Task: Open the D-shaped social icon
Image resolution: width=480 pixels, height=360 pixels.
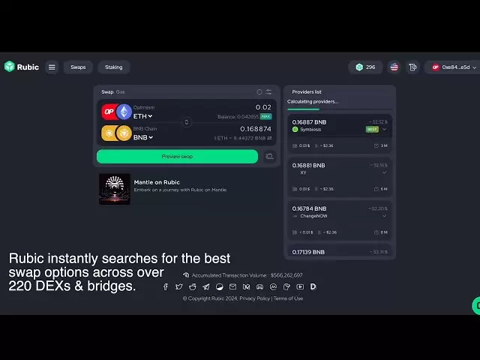Action: tap(313, 286)
